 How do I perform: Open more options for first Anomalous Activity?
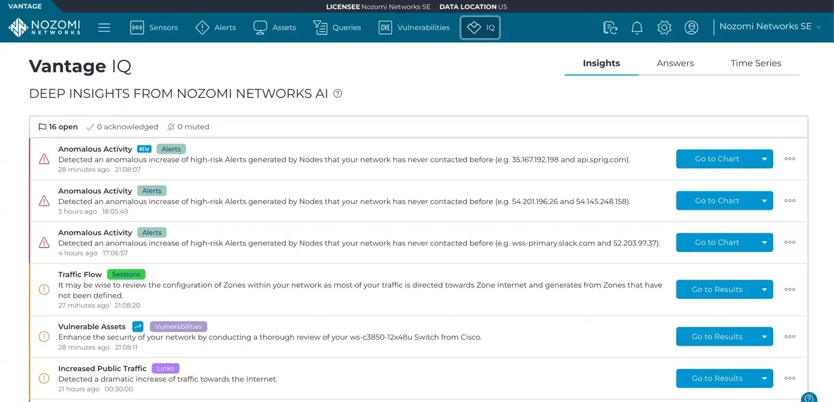point(790,159)
